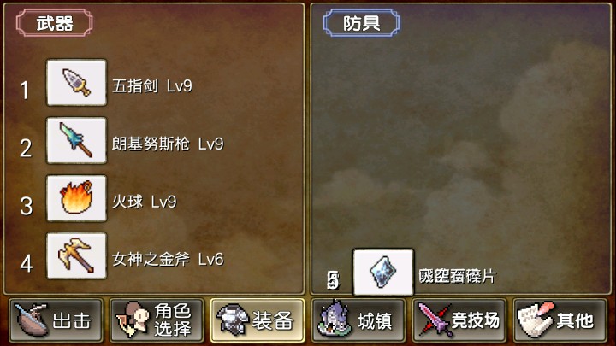
Task: Enter the 竞技场 arena
Action: (x=459, y=320)
